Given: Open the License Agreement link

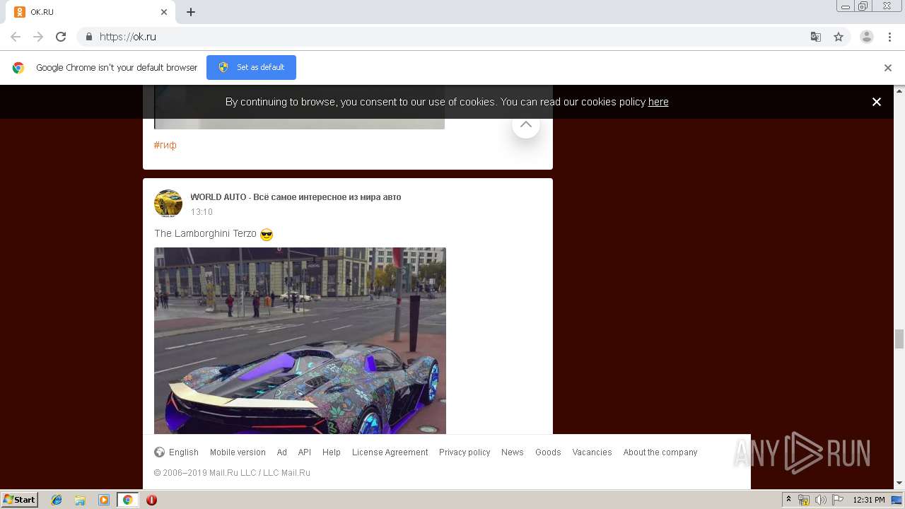Looking at the screenshot, I should coord(390,452).
